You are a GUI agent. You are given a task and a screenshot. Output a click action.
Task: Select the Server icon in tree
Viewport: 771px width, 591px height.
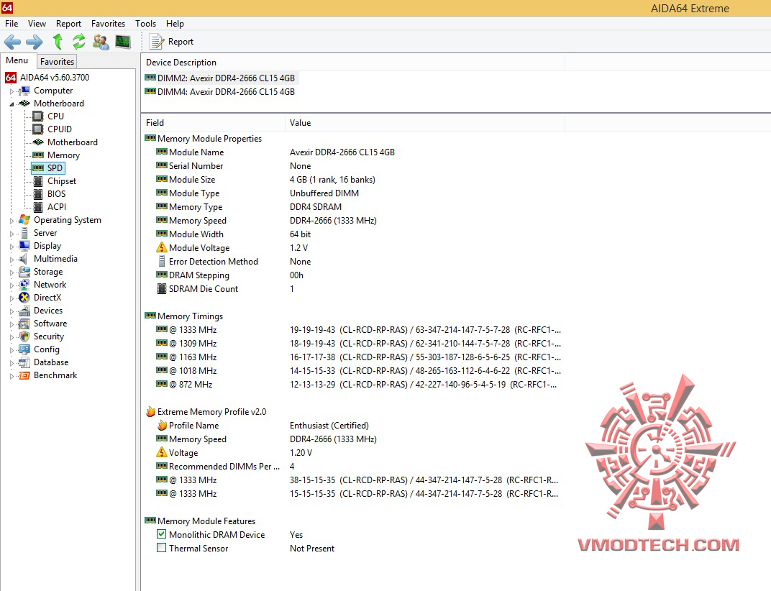pyautogui.click(x=24, y=232)
